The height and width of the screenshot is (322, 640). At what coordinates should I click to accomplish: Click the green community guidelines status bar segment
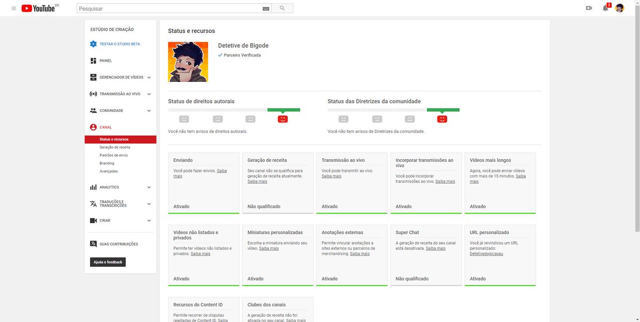pyautogui.click(x=443, y=110)
